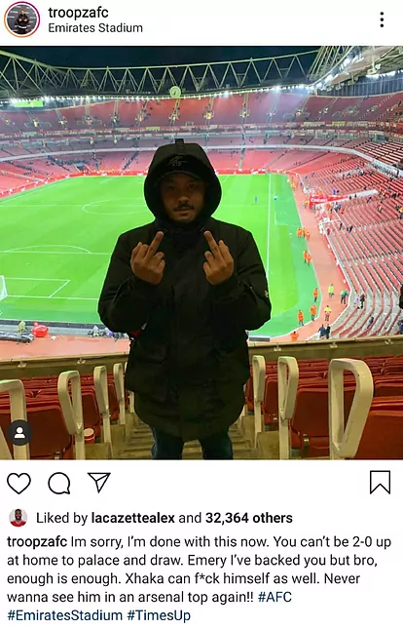The width and height of the screenshot is (403, 629).
Task: Open troopzafc username in header
Action: (x=78, y=13)
